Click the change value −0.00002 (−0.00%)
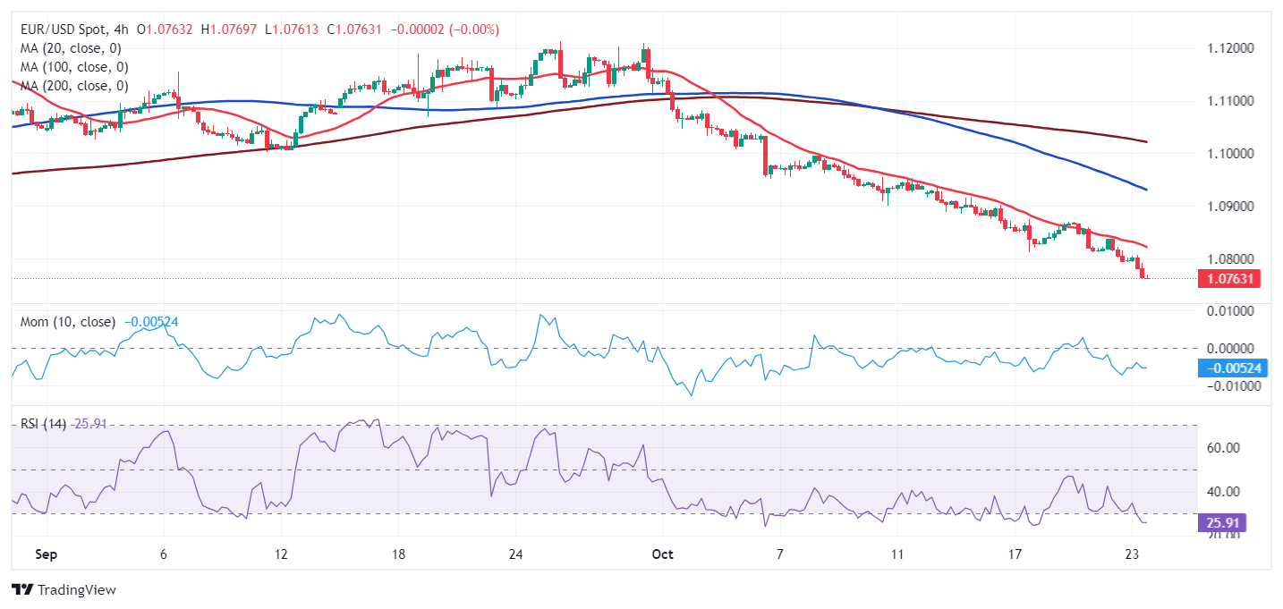1283x609 pixels. [x=445, y=30]
